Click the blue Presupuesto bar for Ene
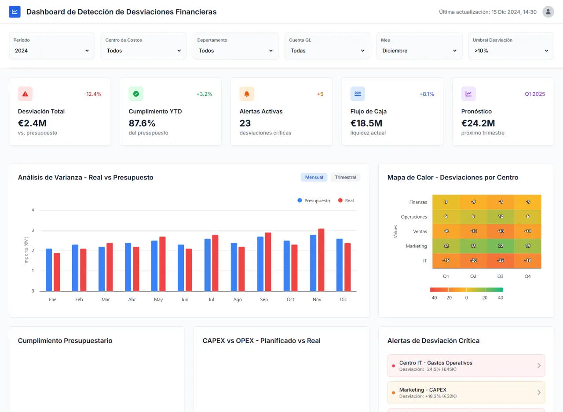The image size is (563, 412). tap(49, 270)
